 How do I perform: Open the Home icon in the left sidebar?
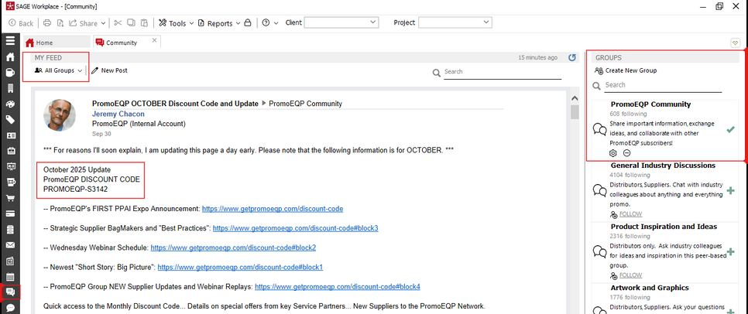(x=10, y=56)
